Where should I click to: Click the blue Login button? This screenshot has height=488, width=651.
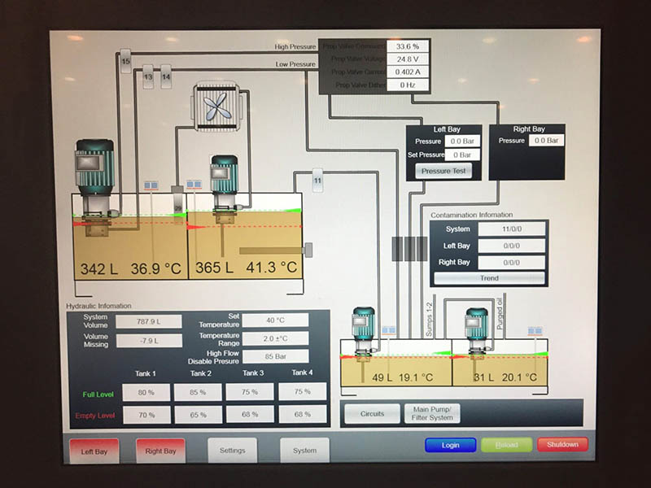click(451, 445)
